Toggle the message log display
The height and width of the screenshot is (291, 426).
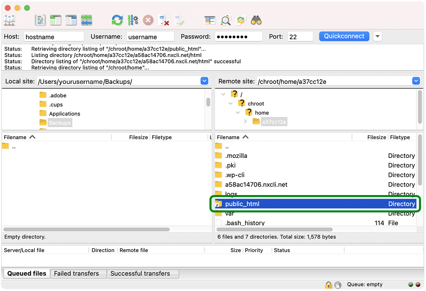[x=40, y=20]
